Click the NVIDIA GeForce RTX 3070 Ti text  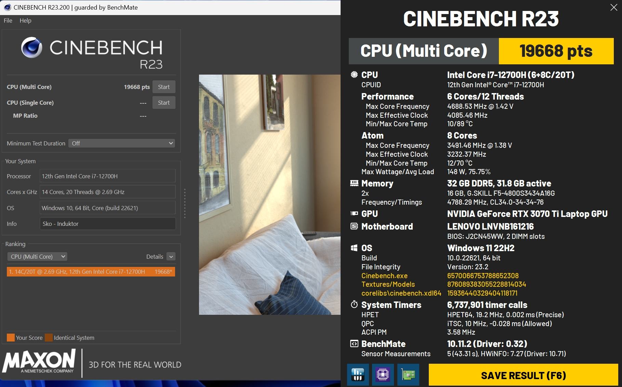click(527, 214)
